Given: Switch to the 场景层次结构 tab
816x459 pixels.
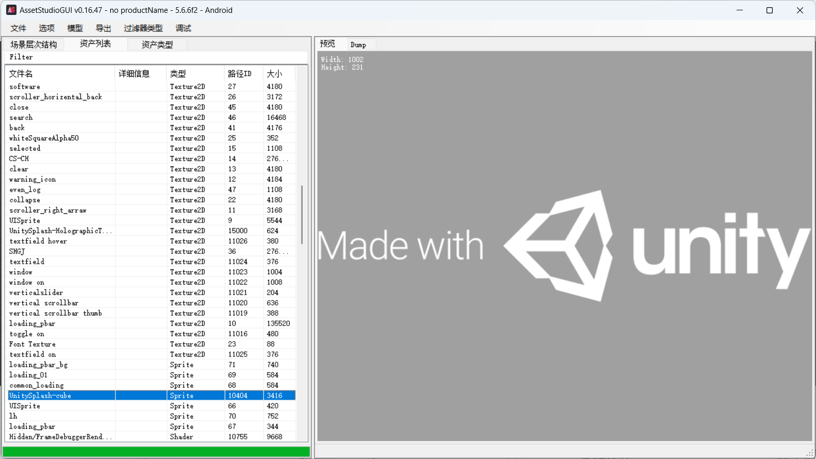Looking at the screenshot, I should coord(34,45).
